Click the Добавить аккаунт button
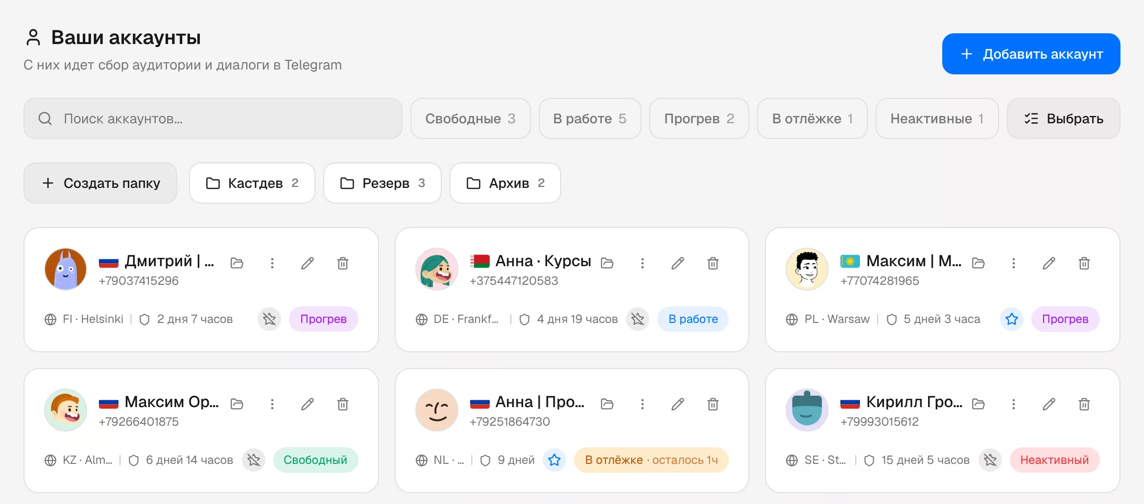The height and width of the screenshot is (504, 1144). (1031, 54)
